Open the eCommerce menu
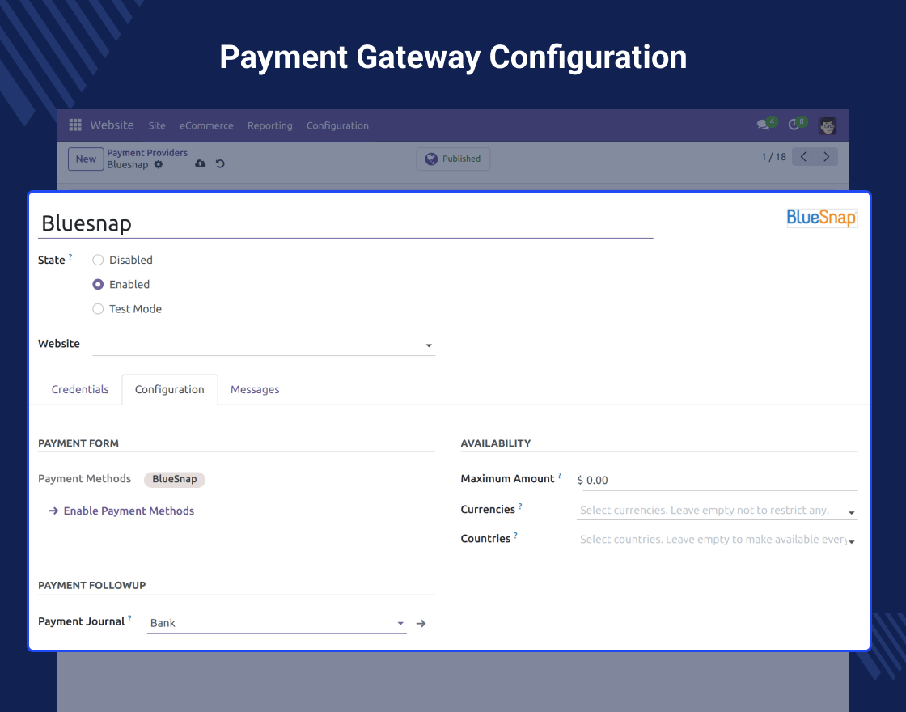Viewport: 906px width, 712px height. tap(206, 125)
